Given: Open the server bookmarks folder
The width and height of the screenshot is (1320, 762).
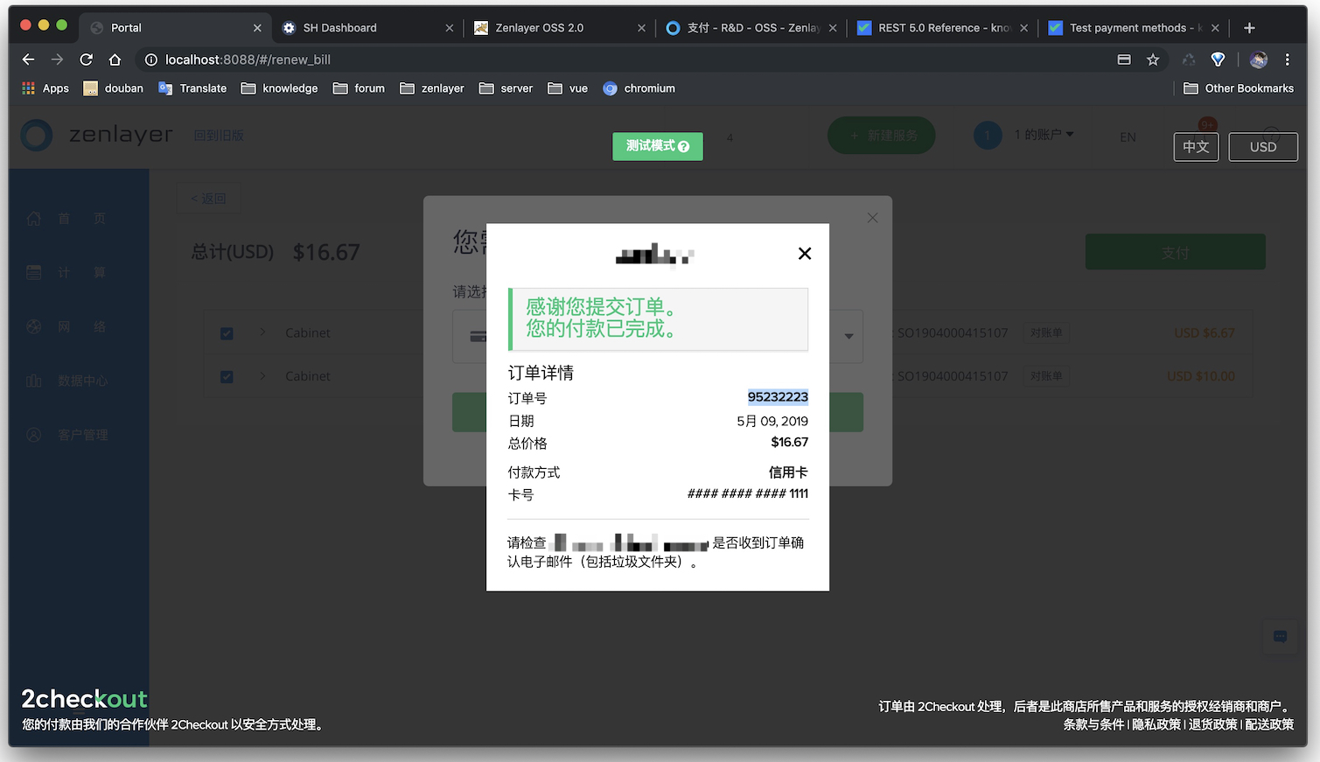Looking at the screenshot, I should click(506, 88).
